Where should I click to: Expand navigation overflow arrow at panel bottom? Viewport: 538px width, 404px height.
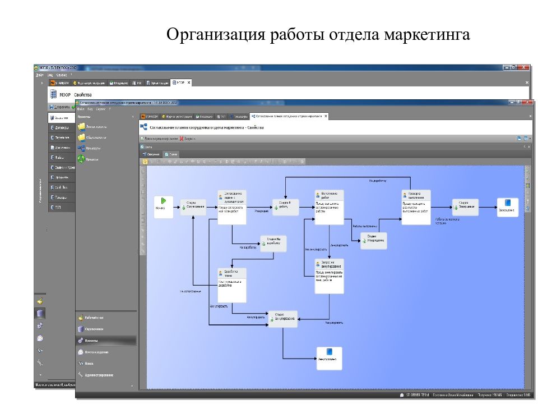click(x=132, y=386)
